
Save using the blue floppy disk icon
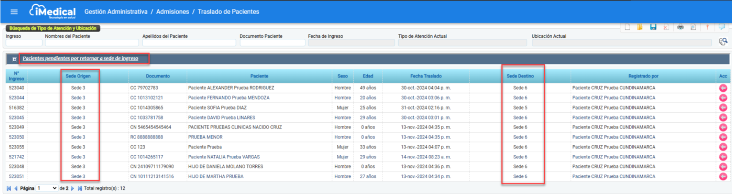(x=653, y=27)
